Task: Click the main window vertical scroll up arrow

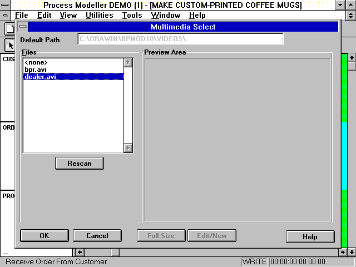Action: (351, 57)
